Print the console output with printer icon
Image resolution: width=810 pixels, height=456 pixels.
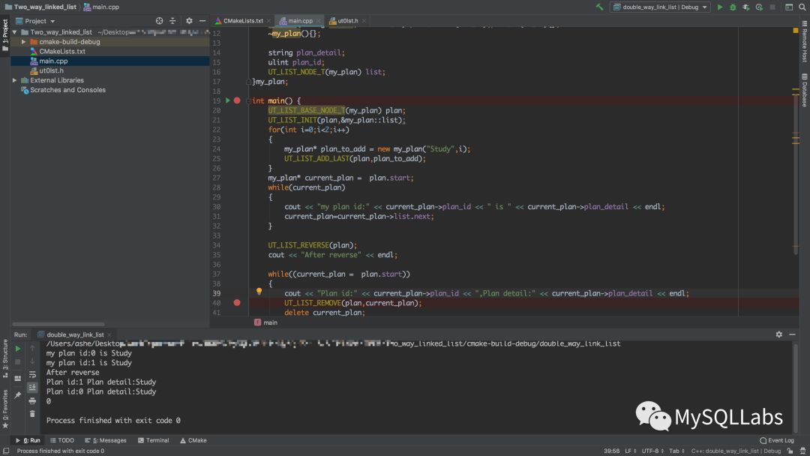32,400
